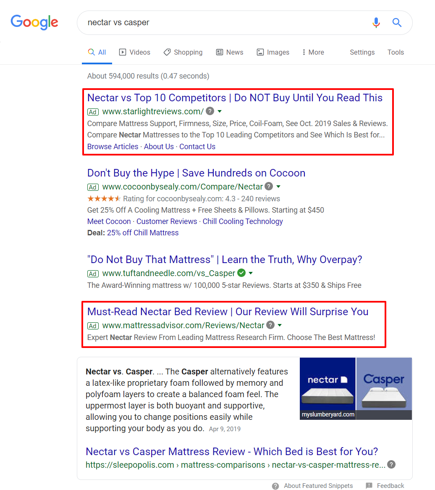The image size is (435, 490).
Task: Select the All results tab
Action: pos(97,52)
